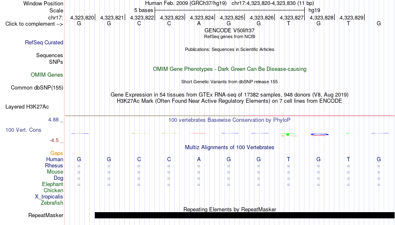Click OMIM Gene Phenotypes track title

pyautogui.click(x=230, y=69)
